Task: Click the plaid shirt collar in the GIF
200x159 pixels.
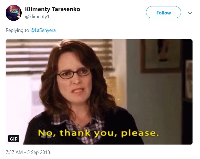Action: tap(78, 128)
